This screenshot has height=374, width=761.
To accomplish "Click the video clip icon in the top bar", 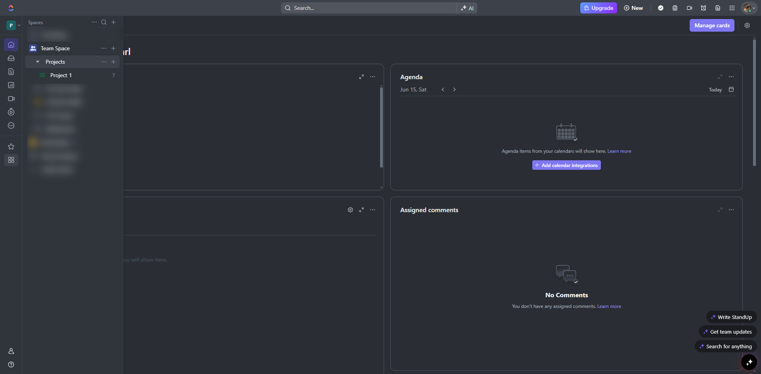I will tap(689, 8).
